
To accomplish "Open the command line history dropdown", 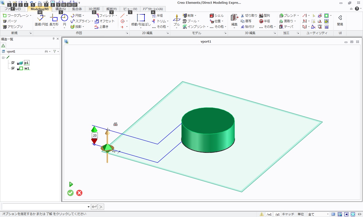I will [88, 207].
